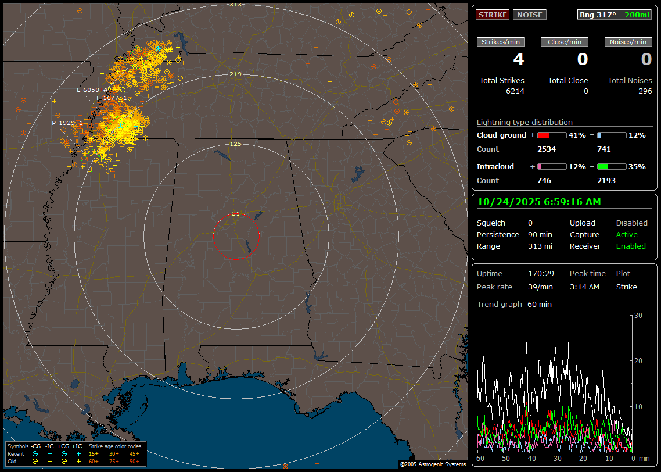Click the date and time display
This screenshot has width=661, height=472.
[x=539, y=202]
